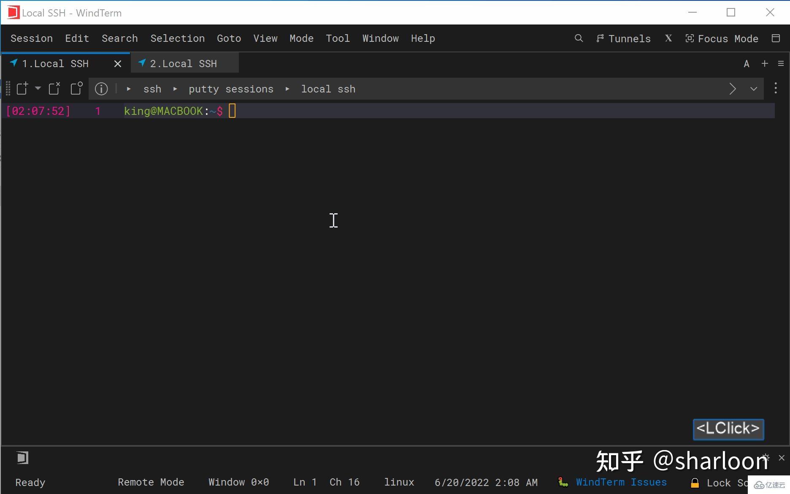Toggle Lock Screen in the status bar
The height and width of the screenshot is (494, 790).
click(x=718, y=482)
